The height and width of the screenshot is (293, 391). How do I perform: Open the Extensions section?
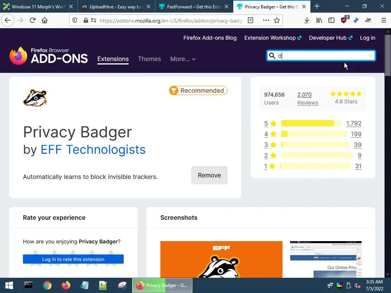point(113,59)
